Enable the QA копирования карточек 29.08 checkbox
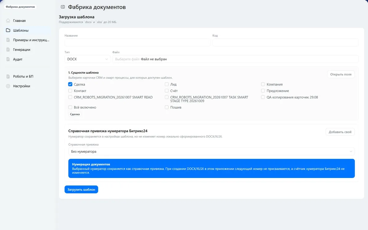Screen dimensions: 368x230 (263, 97)
